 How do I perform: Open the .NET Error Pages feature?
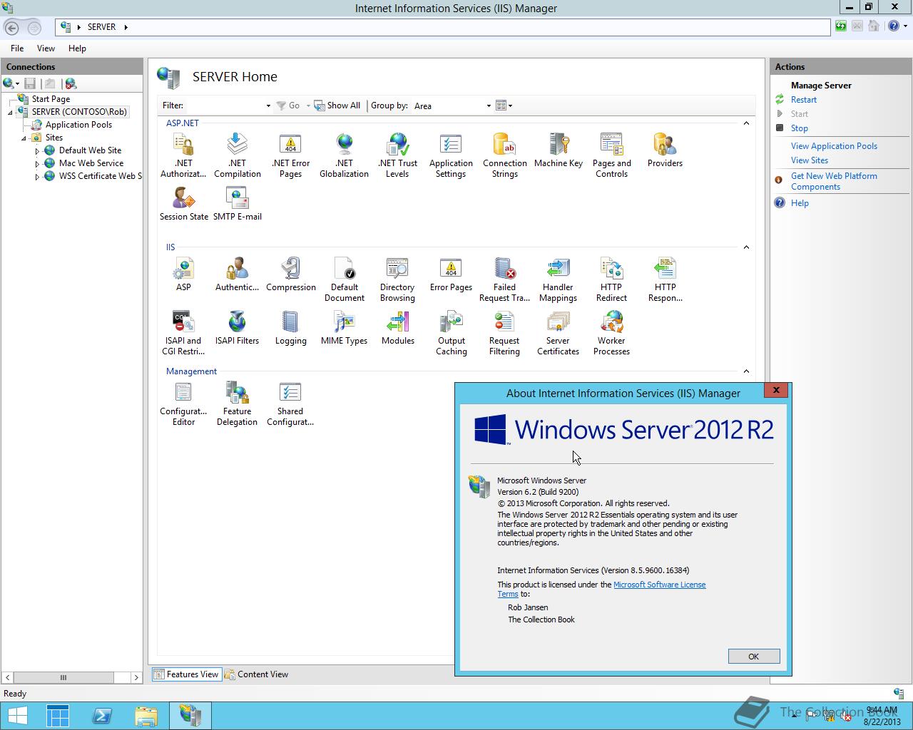point(290,155)
